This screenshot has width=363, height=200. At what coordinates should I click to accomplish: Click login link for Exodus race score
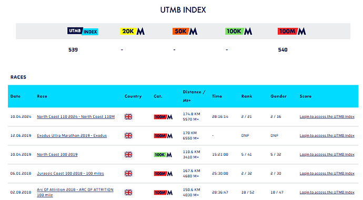coord(327,136)
